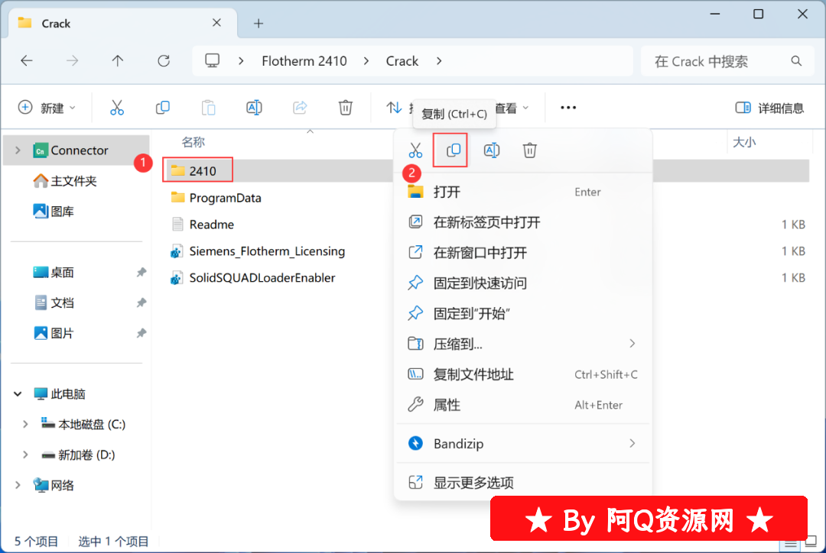Toggle the 详细信息 details pane
This screenshot has width=826, height=553.
click(769, 108)
